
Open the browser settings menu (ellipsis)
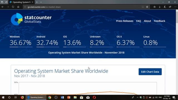(175, 7)
